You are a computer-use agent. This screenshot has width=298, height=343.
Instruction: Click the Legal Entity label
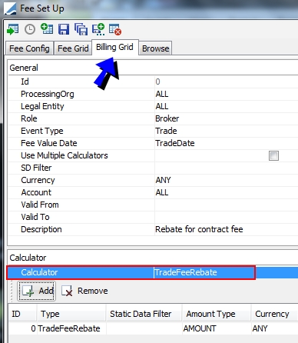(x=42, y=106)
